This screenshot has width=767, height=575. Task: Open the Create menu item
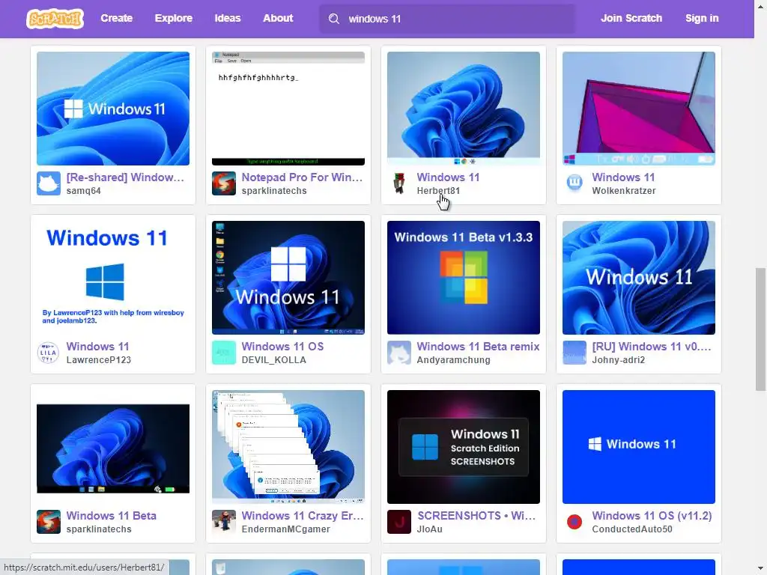click(116, 18)
